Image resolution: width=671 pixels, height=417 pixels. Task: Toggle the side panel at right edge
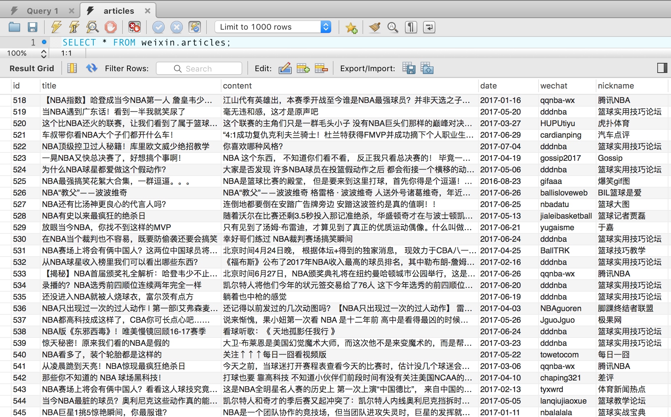[x=662, y=68]
